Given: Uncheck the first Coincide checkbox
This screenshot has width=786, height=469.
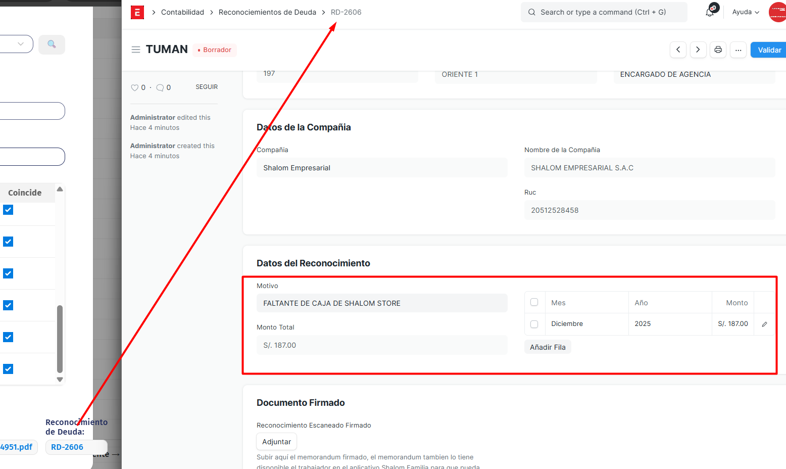Looking at the screenshot, I should [8, 210].
